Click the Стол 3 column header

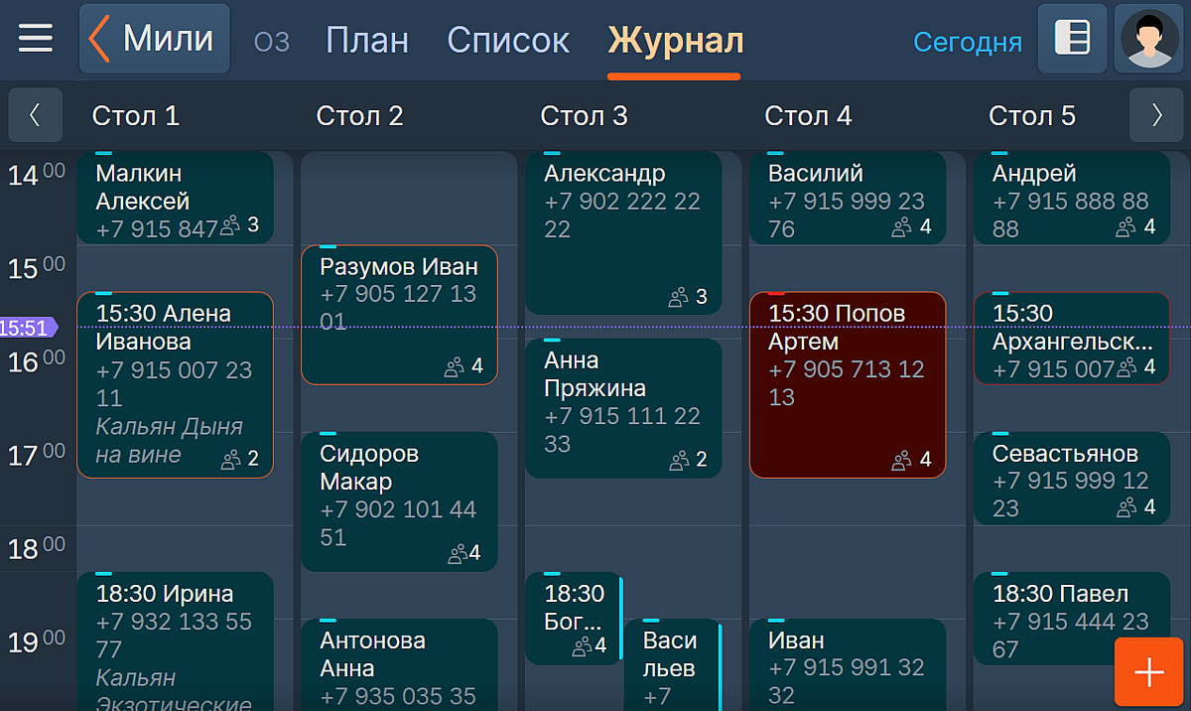pyautogui.click(x=584, y=116)
